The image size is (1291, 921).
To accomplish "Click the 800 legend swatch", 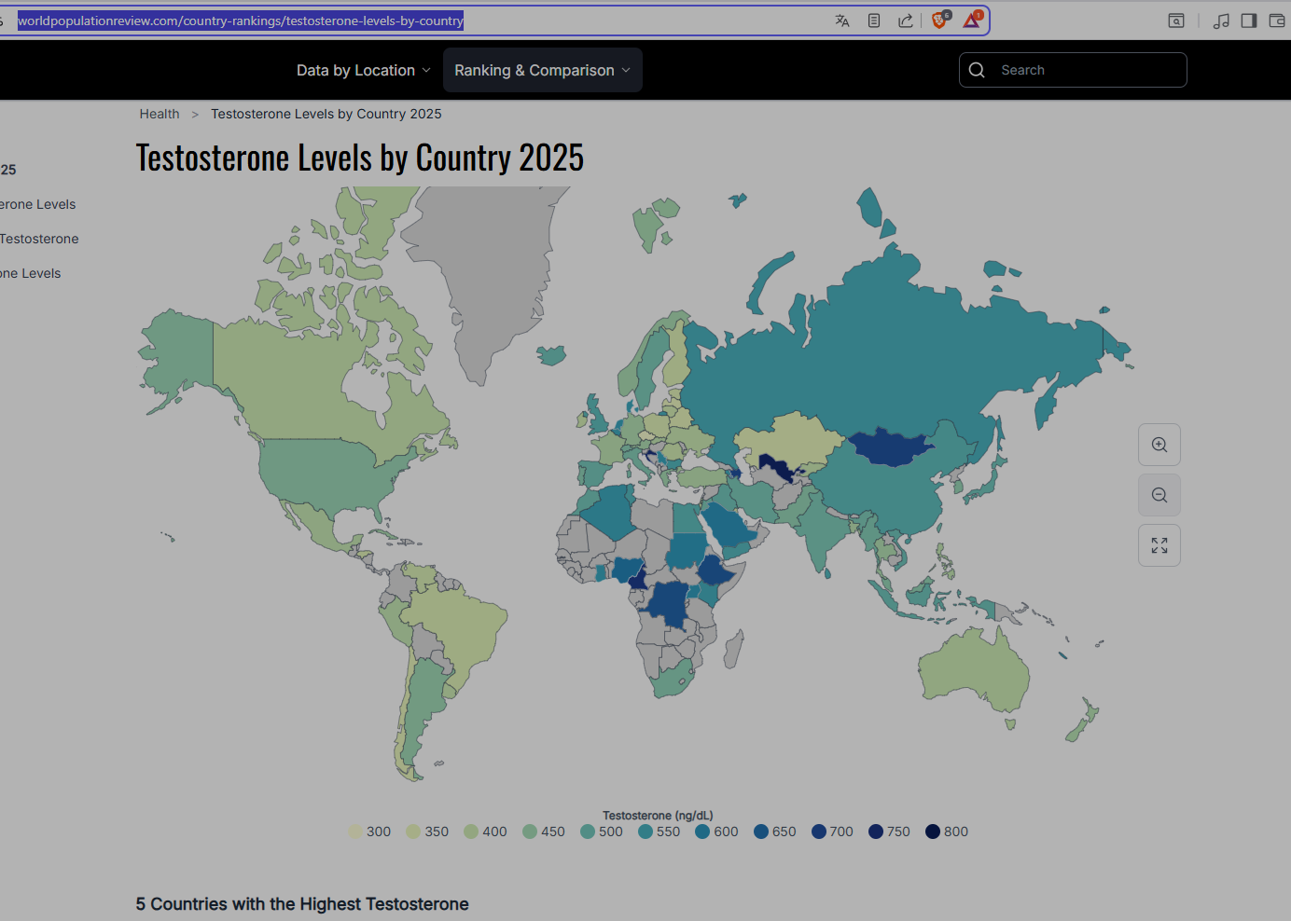I will (933, 832).
